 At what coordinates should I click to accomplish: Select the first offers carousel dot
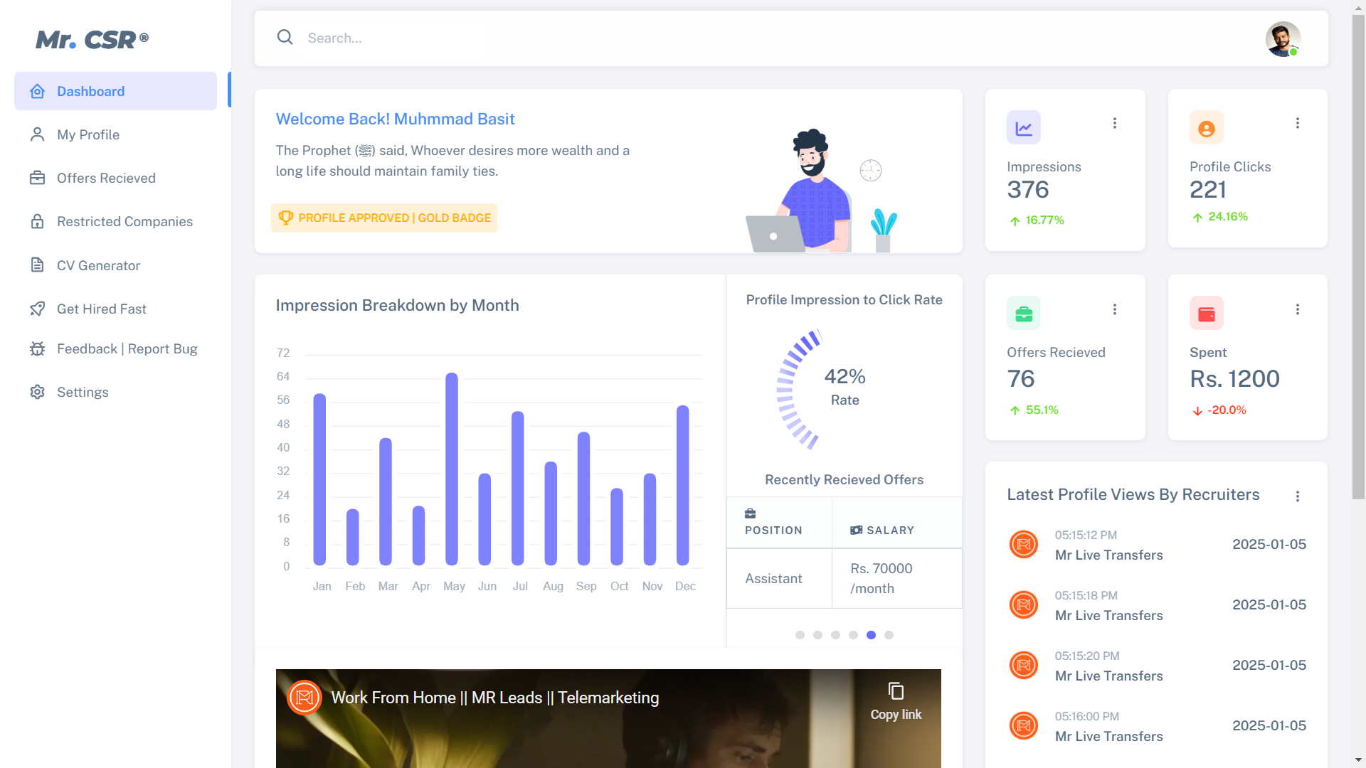pos(800,635)
